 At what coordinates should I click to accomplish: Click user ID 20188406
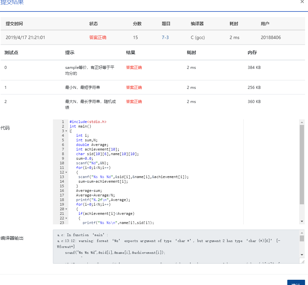(271, 37)
